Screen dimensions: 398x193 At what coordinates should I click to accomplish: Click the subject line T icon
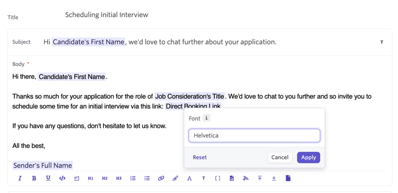[x=382, y=42]
